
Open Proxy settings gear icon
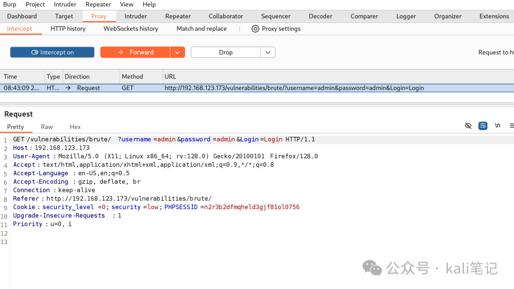[255, 29]
